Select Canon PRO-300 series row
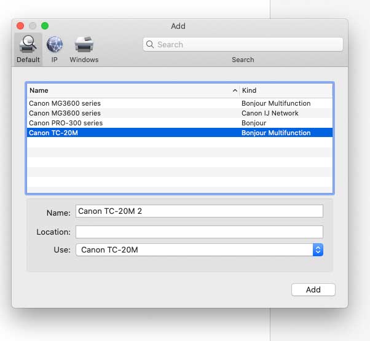The height and width of the screenshot is (341, 370). click(x=179, y=123)
